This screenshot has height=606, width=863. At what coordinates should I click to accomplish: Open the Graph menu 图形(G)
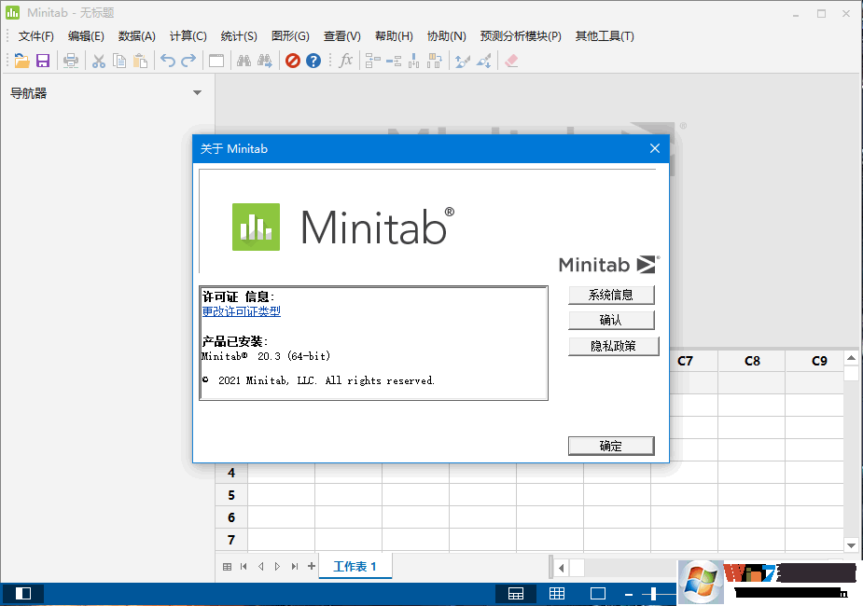[x=290, y=36]
